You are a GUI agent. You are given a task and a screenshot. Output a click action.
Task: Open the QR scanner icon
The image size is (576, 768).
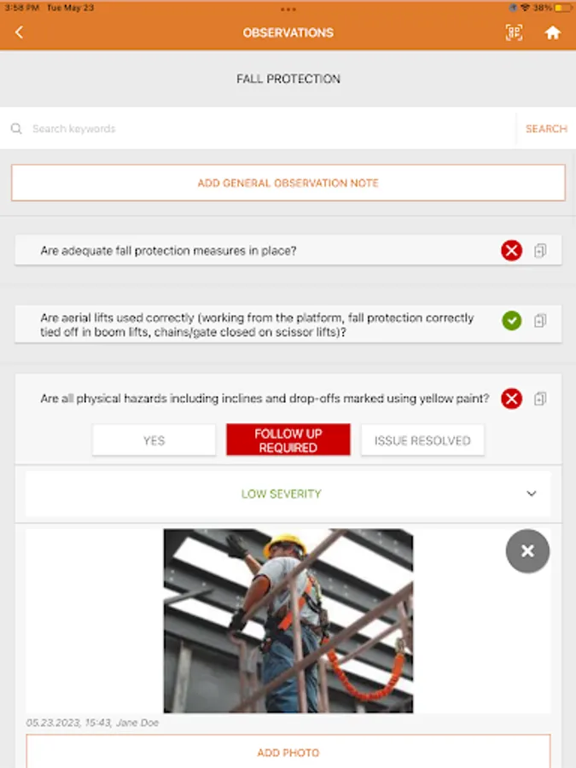point(514,32)
